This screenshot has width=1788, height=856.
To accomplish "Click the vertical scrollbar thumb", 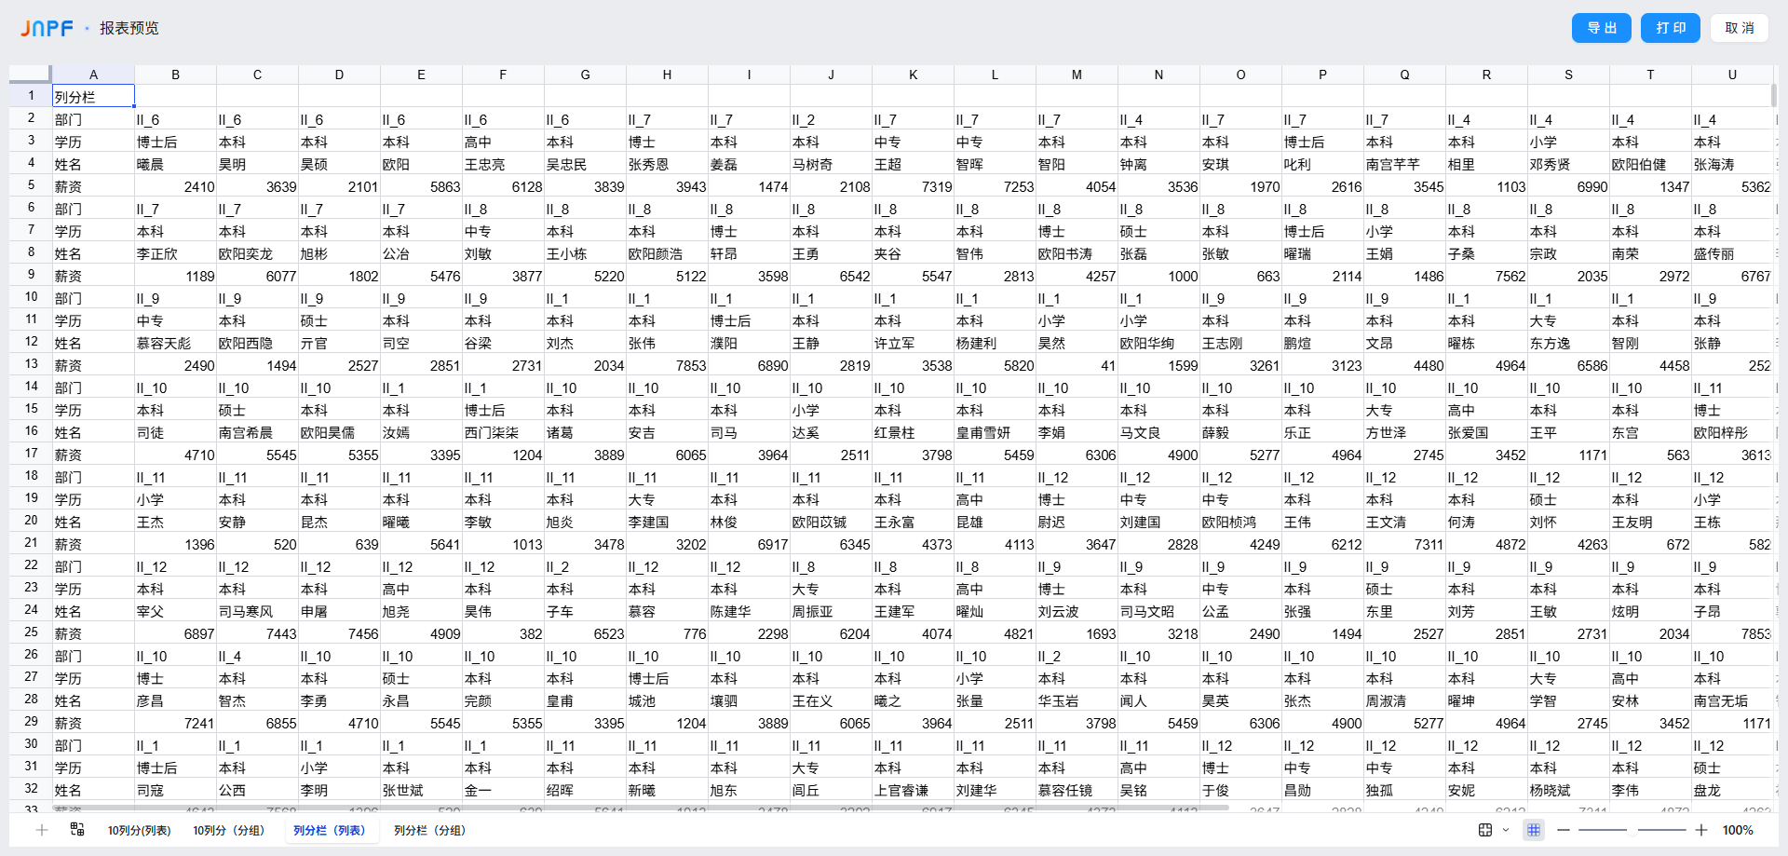I will click(x=1774, y=95).
